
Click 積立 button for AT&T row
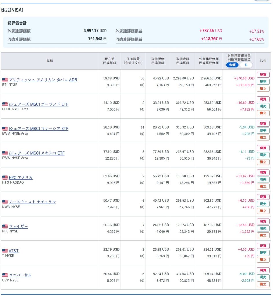click(263, 260)
